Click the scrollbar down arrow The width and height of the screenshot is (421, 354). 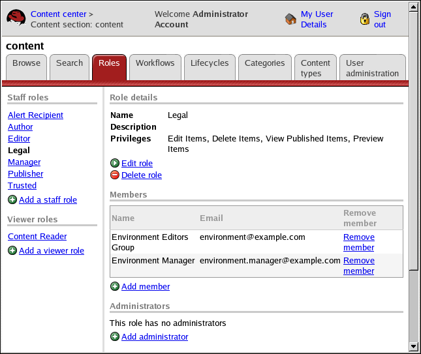(x=413, y=346)
